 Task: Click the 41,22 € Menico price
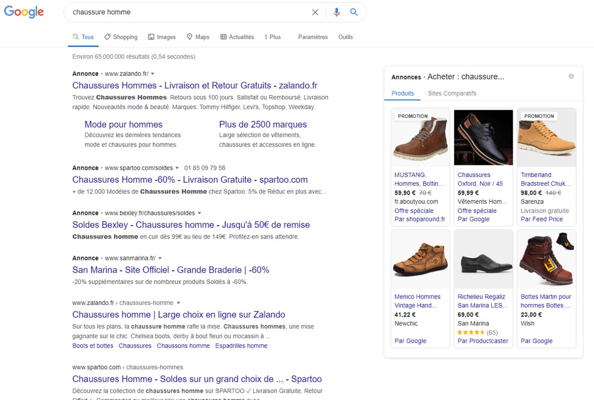pyautogui.click(x=405, y=315)
